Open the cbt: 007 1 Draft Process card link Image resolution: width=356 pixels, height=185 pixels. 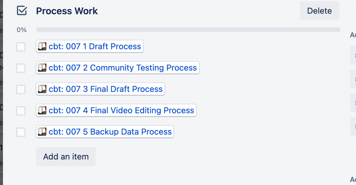(90, 46)
